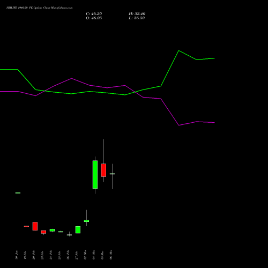268x268 pixels.
Task: Click the 30 Jan date label
Action: 17,255
